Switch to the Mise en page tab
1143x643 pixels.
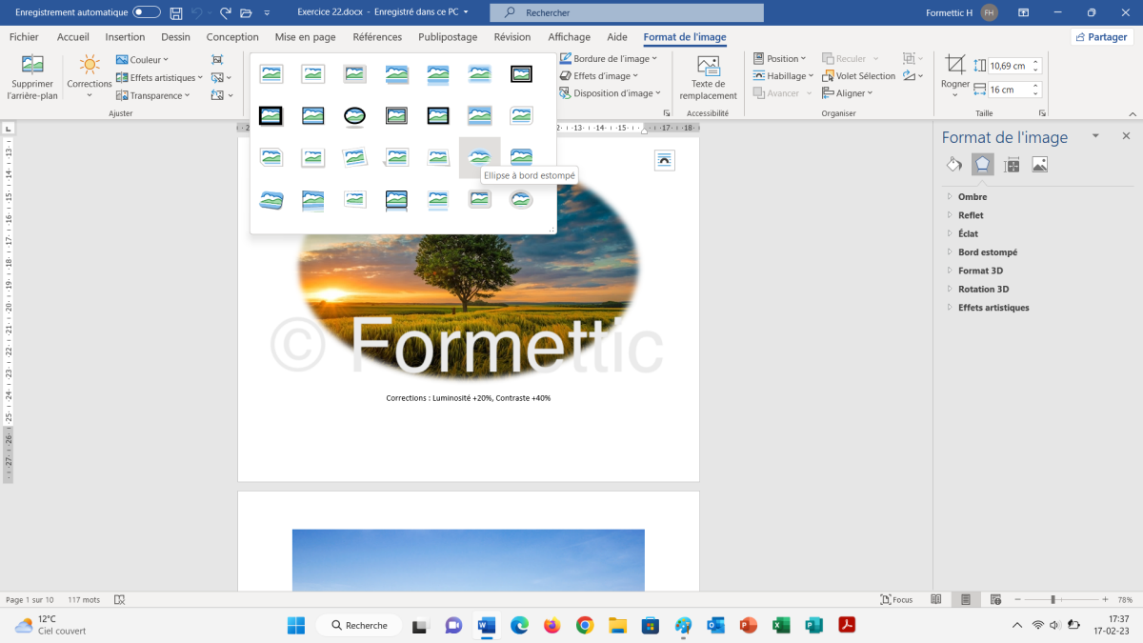305,37
